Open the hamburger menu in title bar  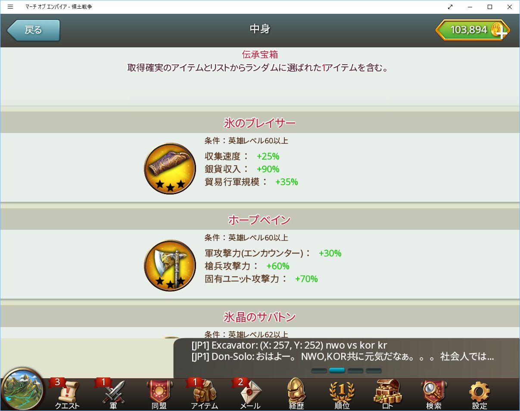pos(10,7)
